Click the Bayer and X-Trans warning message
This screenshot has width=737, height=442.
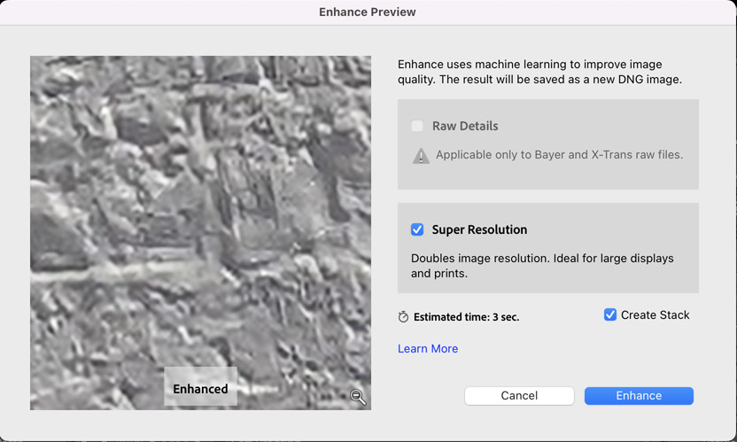[x=559, y=155]
